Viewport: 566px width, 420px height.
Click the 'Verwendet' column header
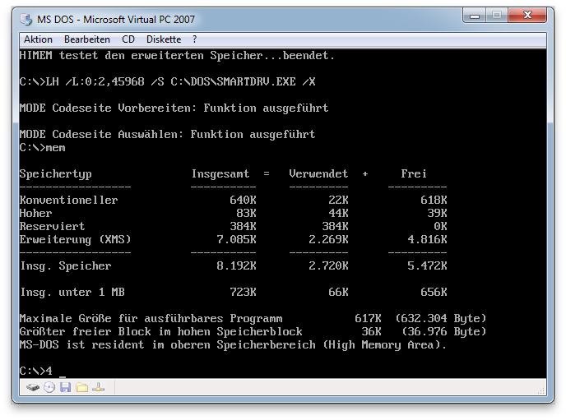tap(318, 173)
